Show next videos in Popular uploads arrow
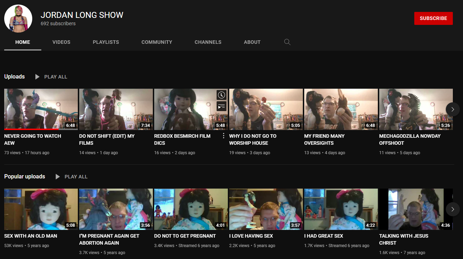 (452, 209)
